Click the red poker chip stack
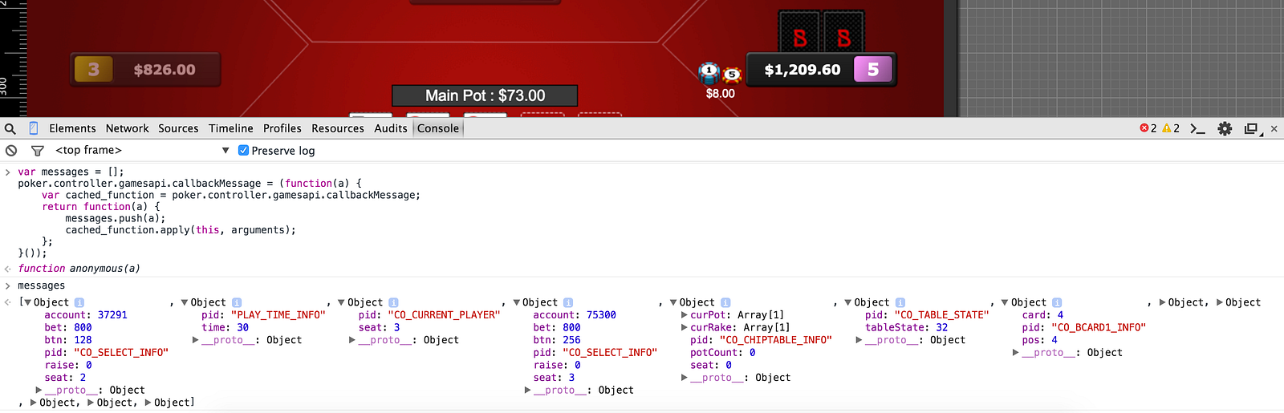Viewport: 1284px width, 413px height. pos(732,75)
